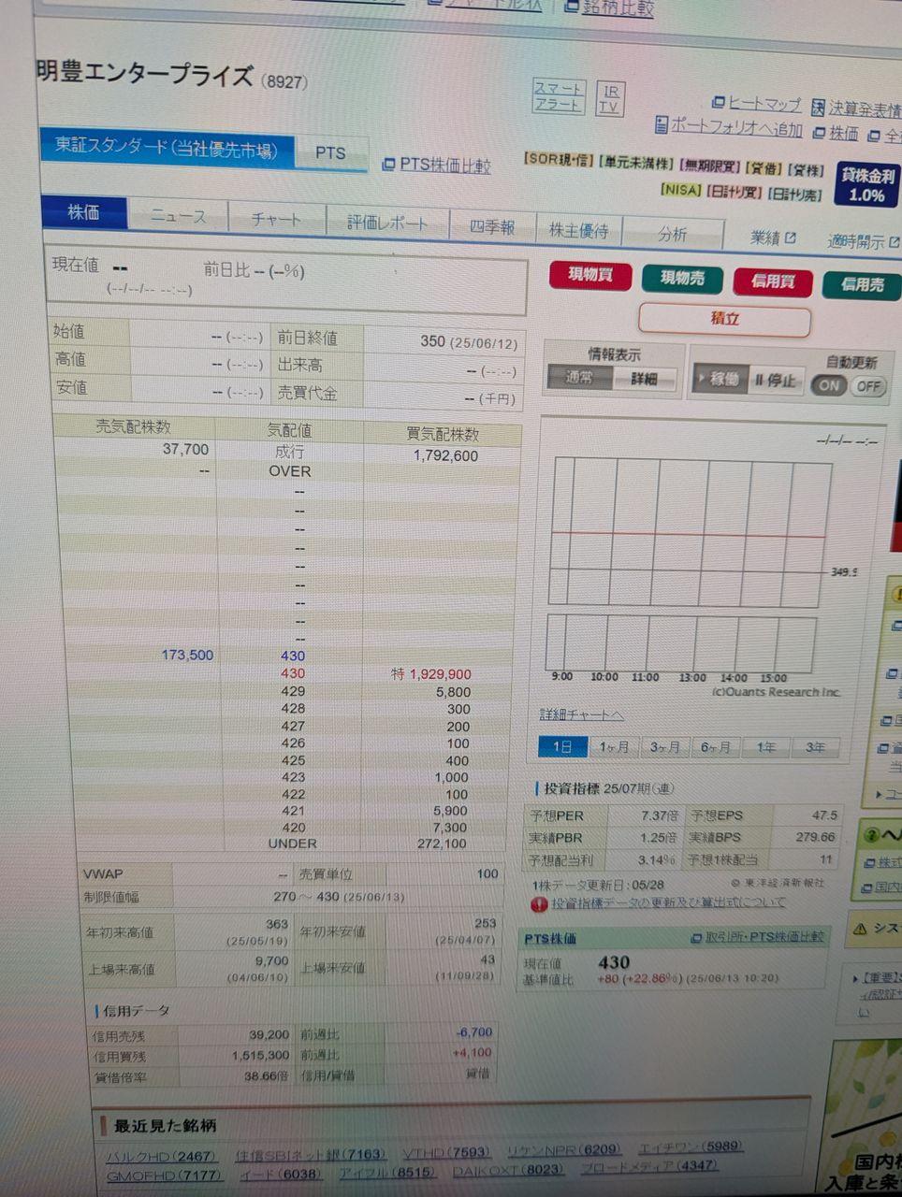Click the 国内株 banner image
This screenshot has height=1197, width=902.
tap(864, 1116)
